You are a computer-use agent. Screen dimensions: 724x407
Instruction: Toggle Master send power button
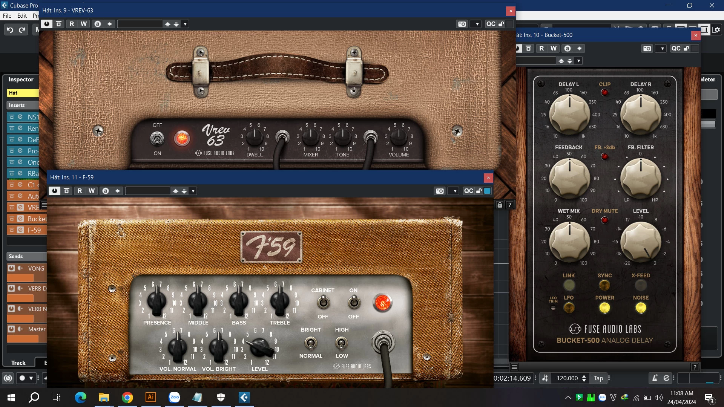11,329
